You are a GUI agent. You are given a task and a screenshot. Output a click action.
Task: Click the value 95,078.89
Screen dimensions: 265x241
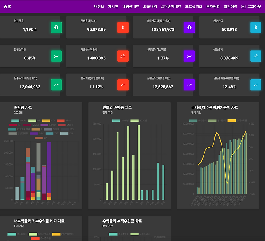click(x=96, y=30)
